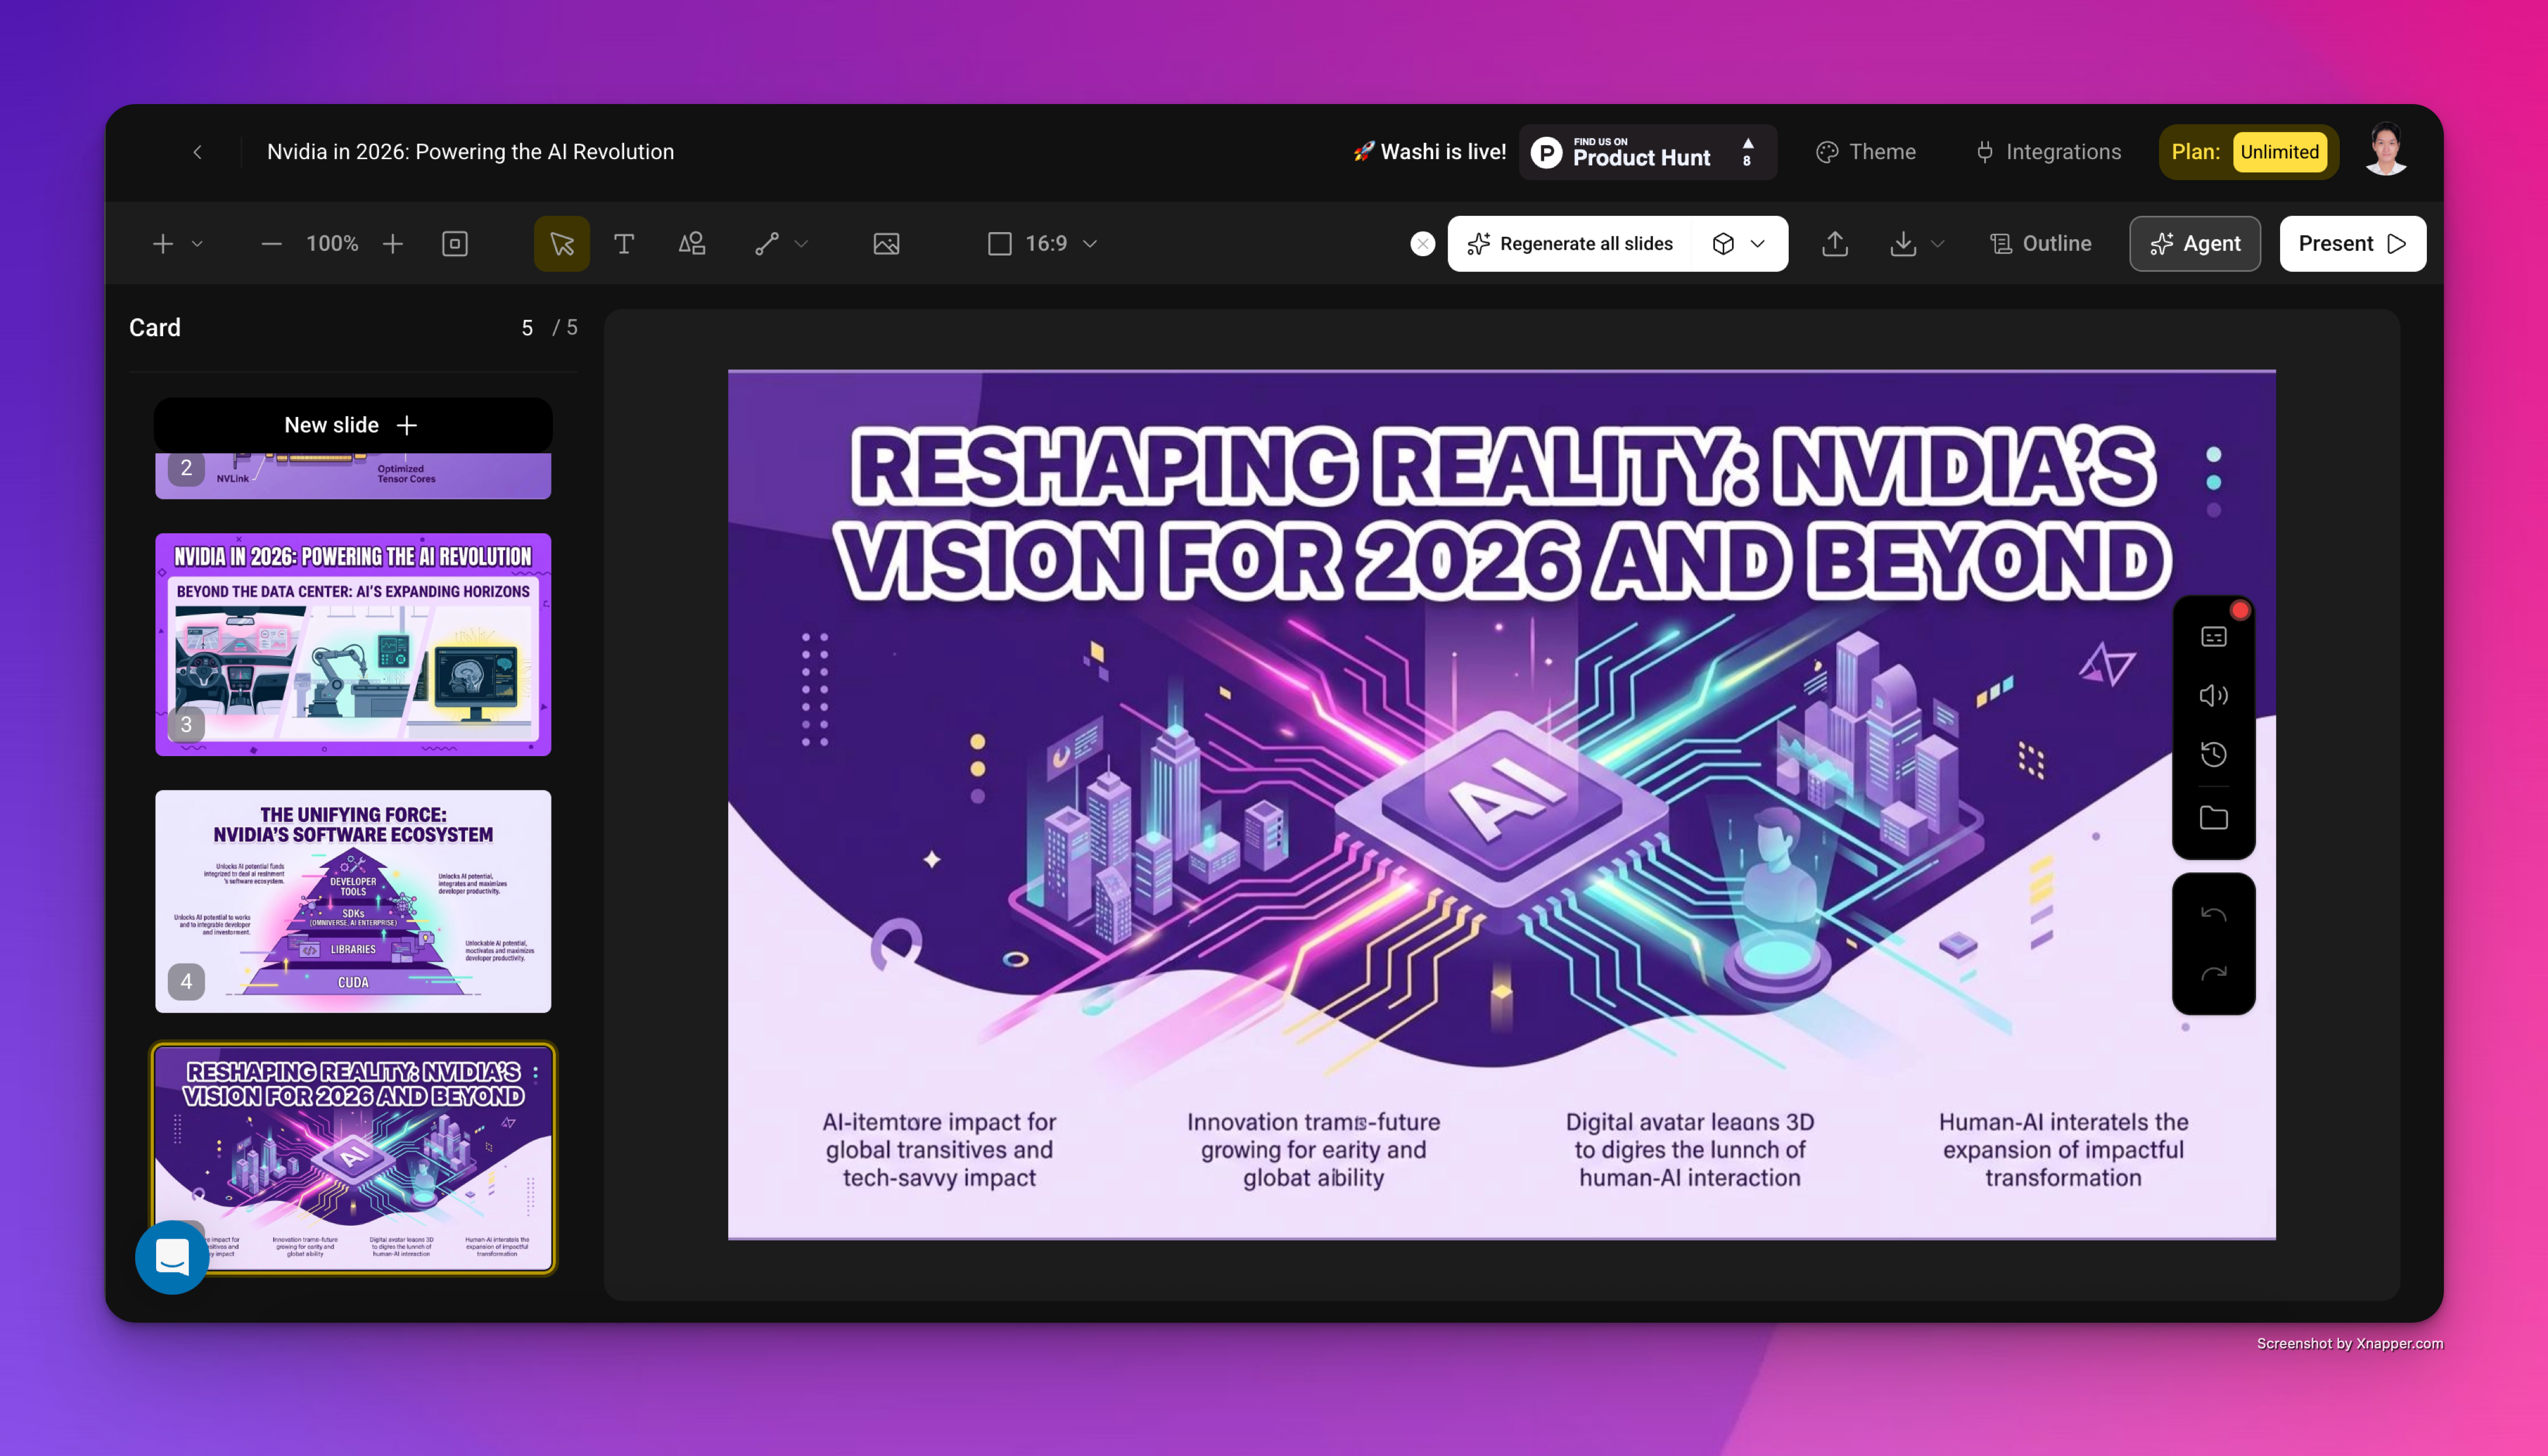Click the share upload icon

click(x=1835, y=244)
